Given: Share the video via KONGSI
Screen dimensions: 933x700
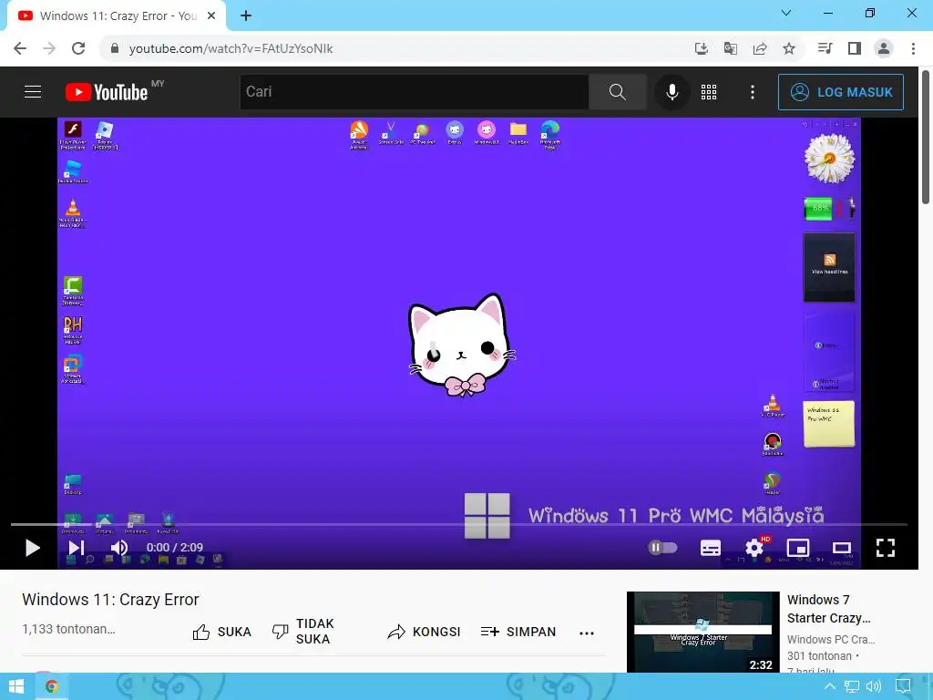Looking at the screenshot, I should [424, 632].
